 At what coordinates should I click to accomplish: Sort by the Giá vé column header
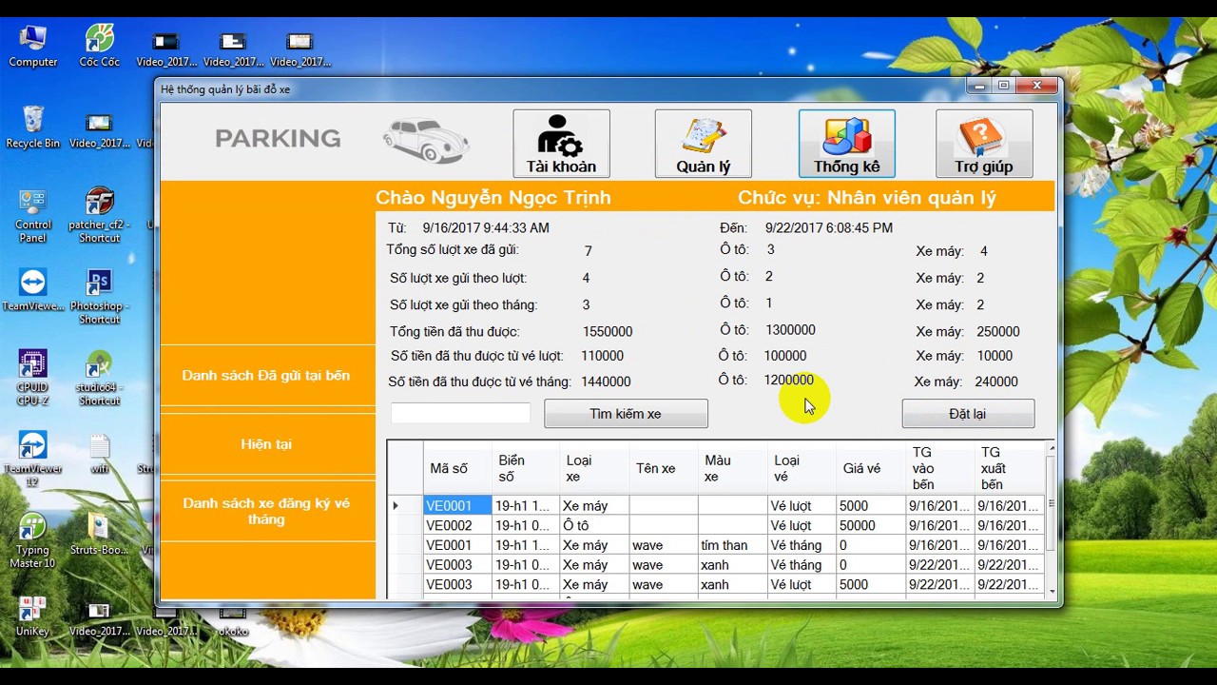click(869, 468)
